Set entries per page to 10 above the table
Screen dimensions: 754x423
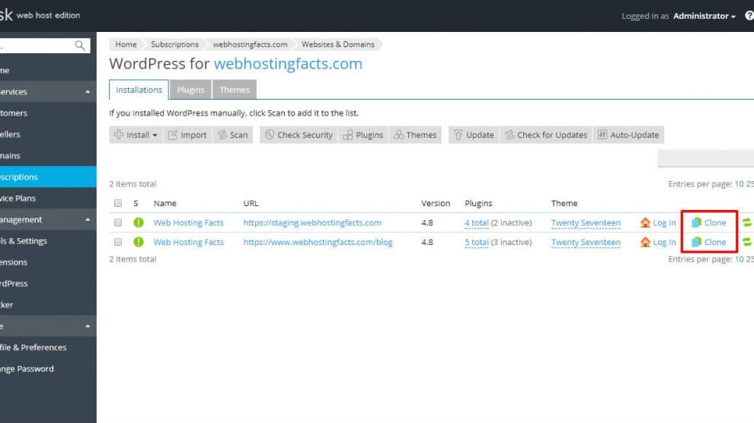739,184
